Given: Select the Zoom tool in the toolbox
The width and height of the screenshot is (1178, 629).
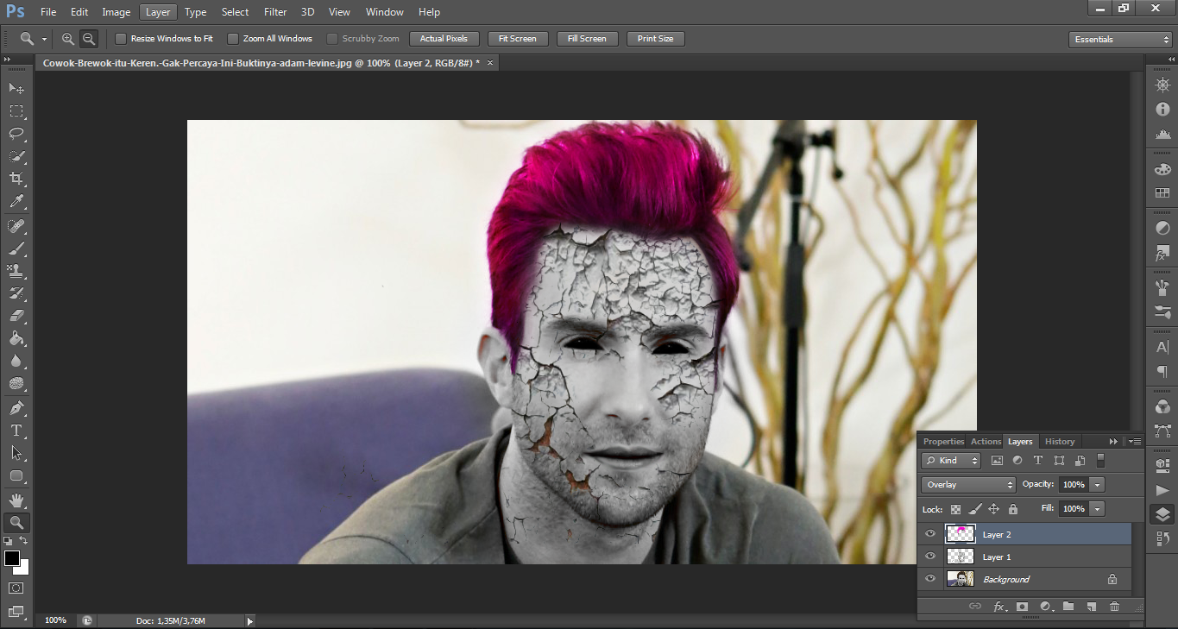Looking at the screenshot, I should pyautogui.click(x=16, y=523).
